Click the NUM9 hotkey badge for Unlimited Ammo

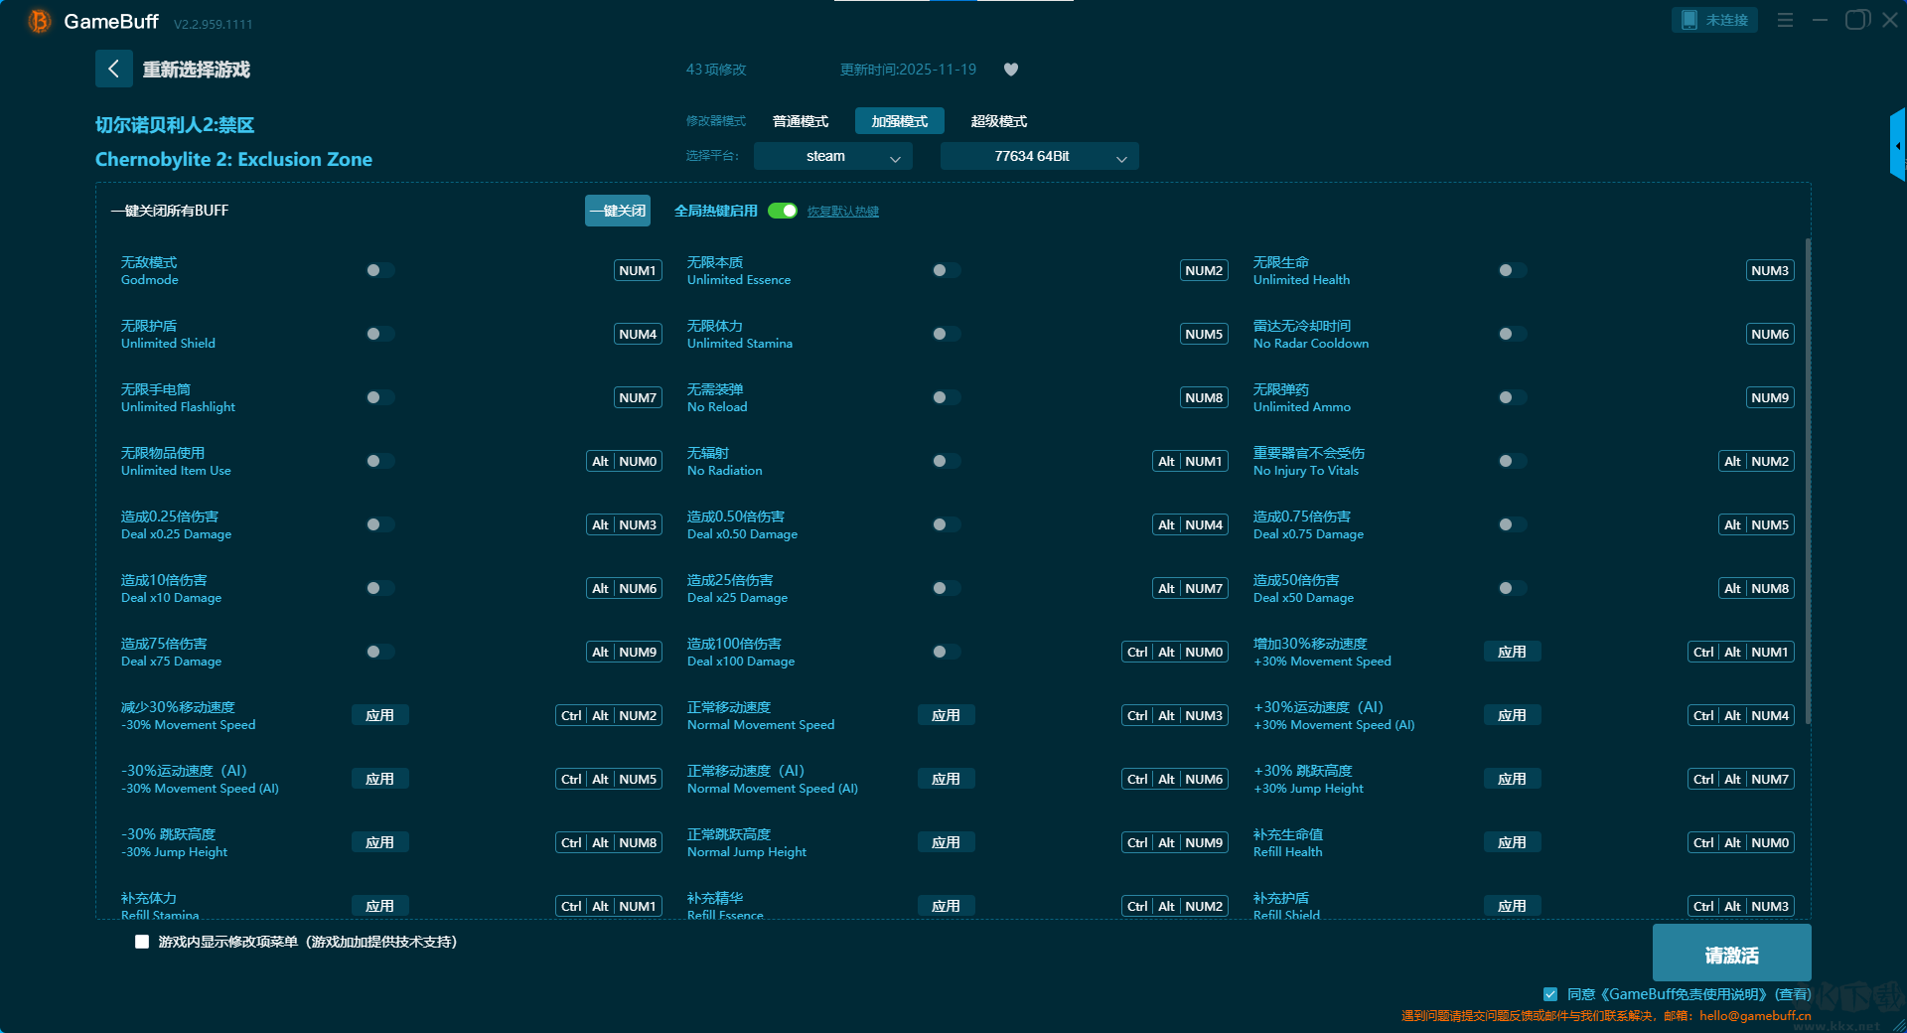(1770, 397)
